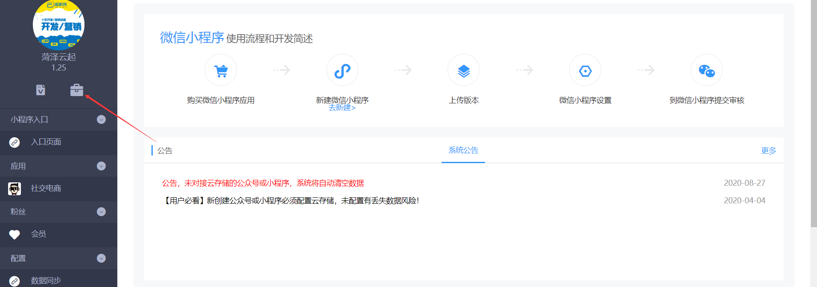
Task: Switch to the 系统公告 tab
Action: pos(463,150)
